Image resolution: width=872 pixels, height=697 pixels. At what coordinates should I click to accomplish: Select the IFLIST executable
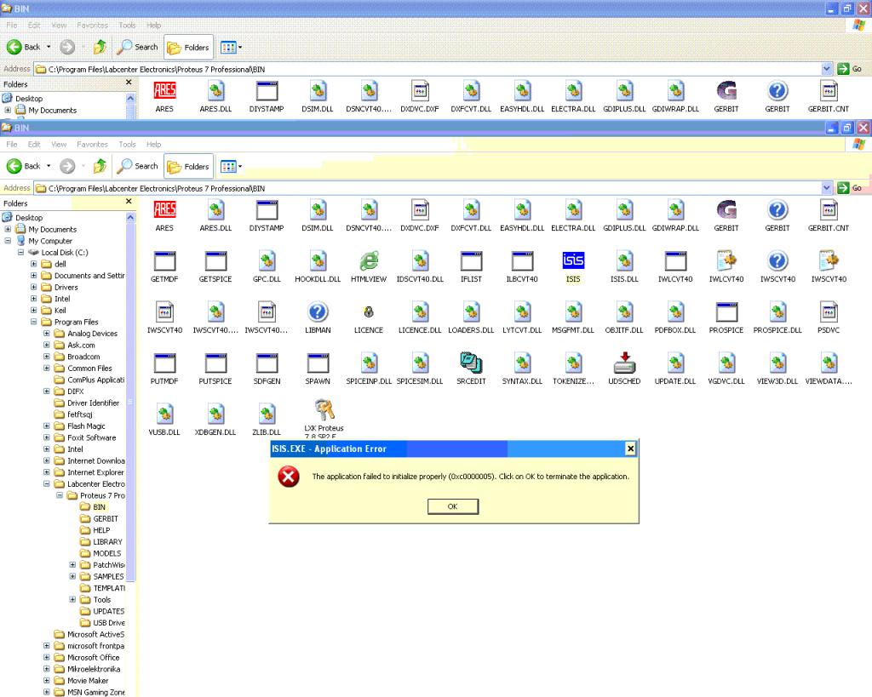pyautogui.click(x=471, y=260)
